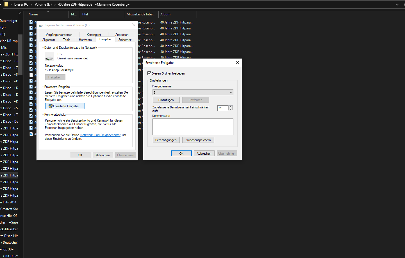Image resolution: width=405 pixels, height=258 pixels.
Task: Click the Dieser PC breadcrumb
Action: click(x=21, y=4)
